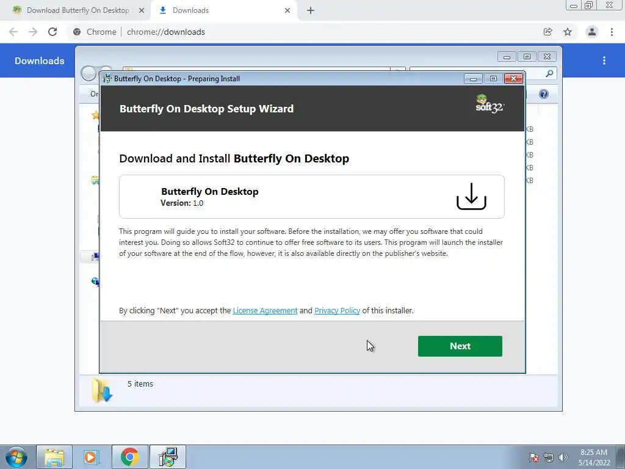The image size is (625, 469).
Task: Click the 5 items status text
Action: (x=140, y=384)
